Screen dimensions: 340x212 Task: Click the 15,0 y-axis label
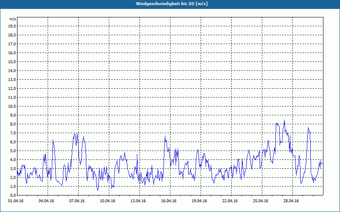point(12,61)
